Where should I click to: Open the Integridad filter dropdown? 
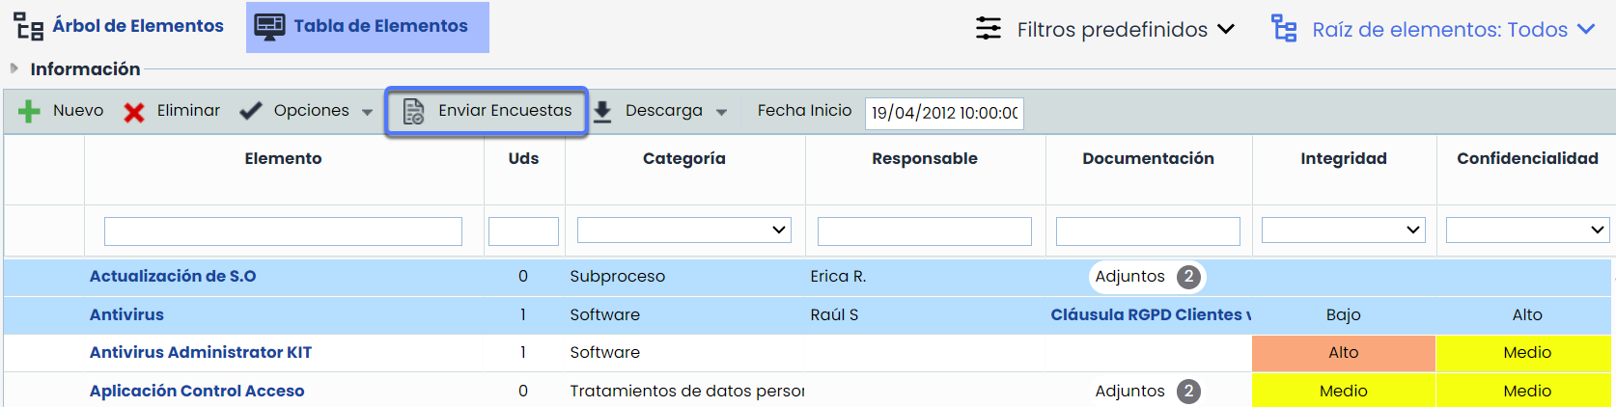pyautogui.click(x=1343, y=231)
